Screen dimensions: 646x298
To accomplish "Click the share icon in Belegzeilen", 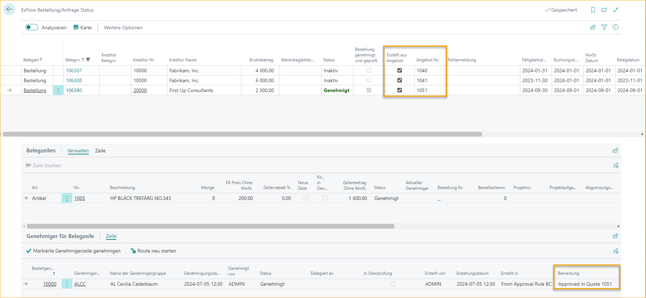I will pos(615,150).
